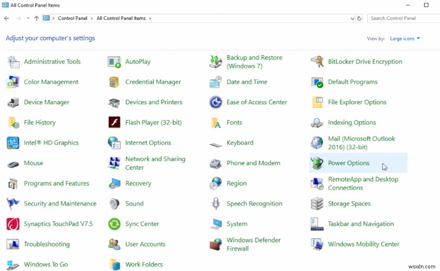
Task: Expand the chevron after All Control Panel Items
Action: (x=150, y=18)
